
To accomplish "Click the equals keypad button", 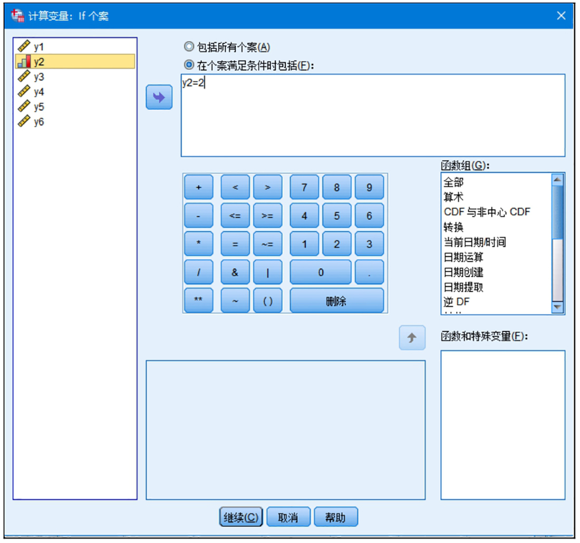I will click(x=235, y=244).
